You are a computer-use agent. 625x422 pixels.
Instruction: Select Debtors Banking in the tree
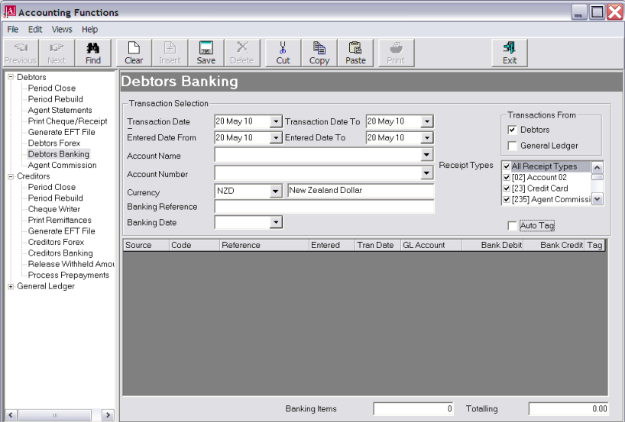(x=59, y=154)
